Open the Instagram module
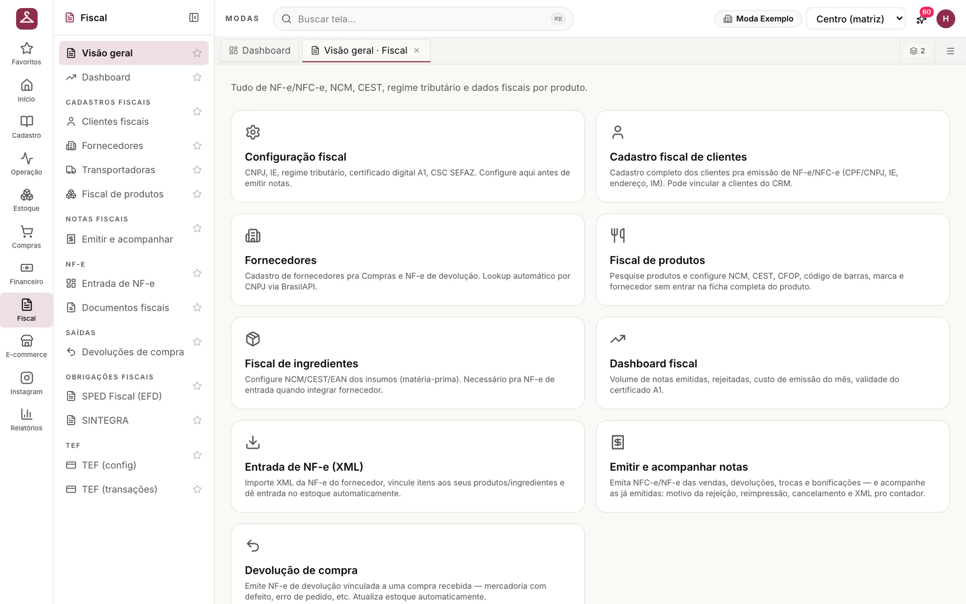The height and width of the screenshot is (604, 966). (26, 384)
